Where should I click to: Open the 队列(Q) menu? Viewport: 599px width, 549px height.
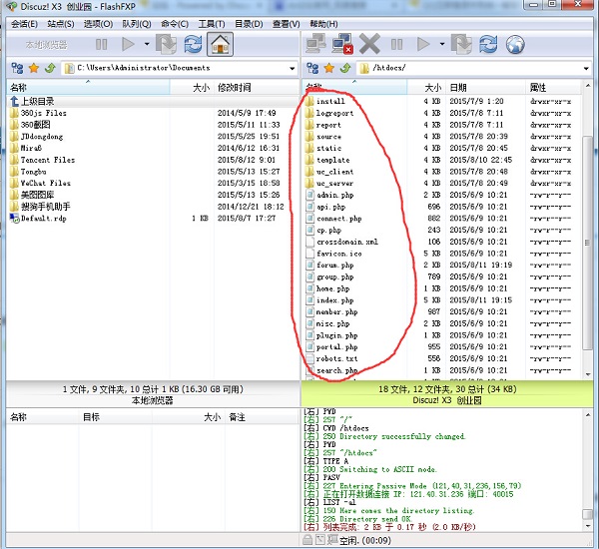pyautogui.click(x=137, y=23)
